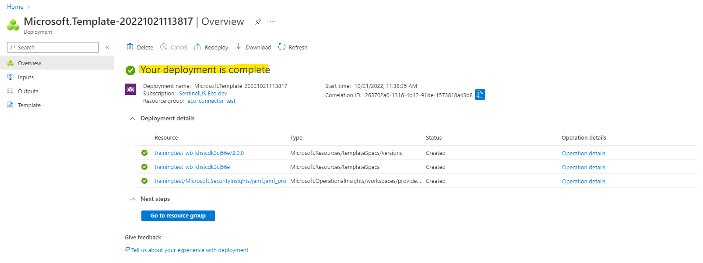This screenshot has width=703, height=263.
Task: Click the Give feedback label
Action: click(x=143, y=237)
